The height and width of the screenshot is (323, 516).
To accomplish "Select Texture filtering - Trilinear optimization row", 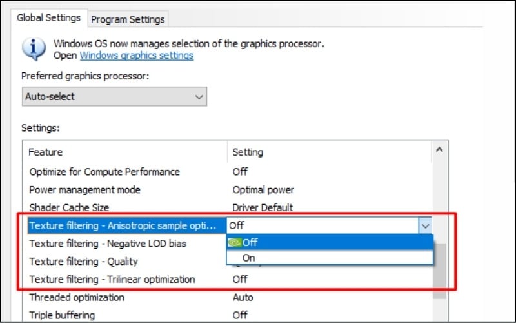I will pos(112,280).
